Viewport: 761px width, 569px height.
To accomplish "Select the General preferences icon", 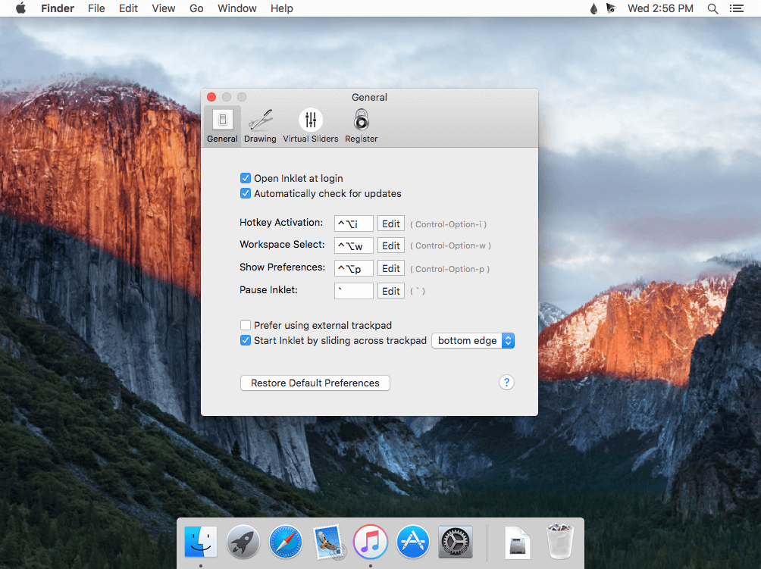I will 222,126.
